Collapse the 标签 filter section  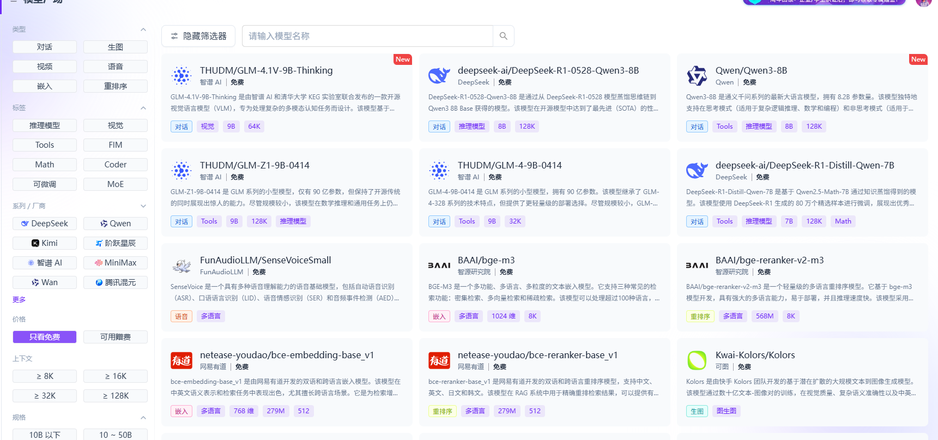(143, 108)
